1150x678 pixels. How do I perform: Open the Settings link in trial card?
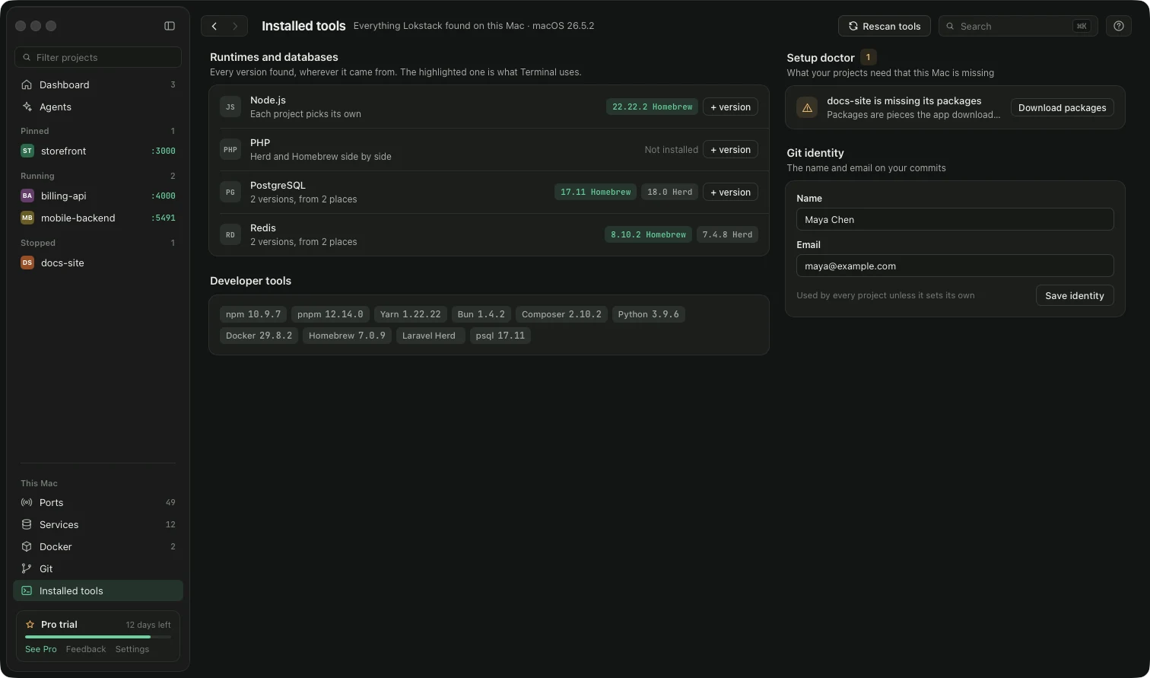click(132, 649)
